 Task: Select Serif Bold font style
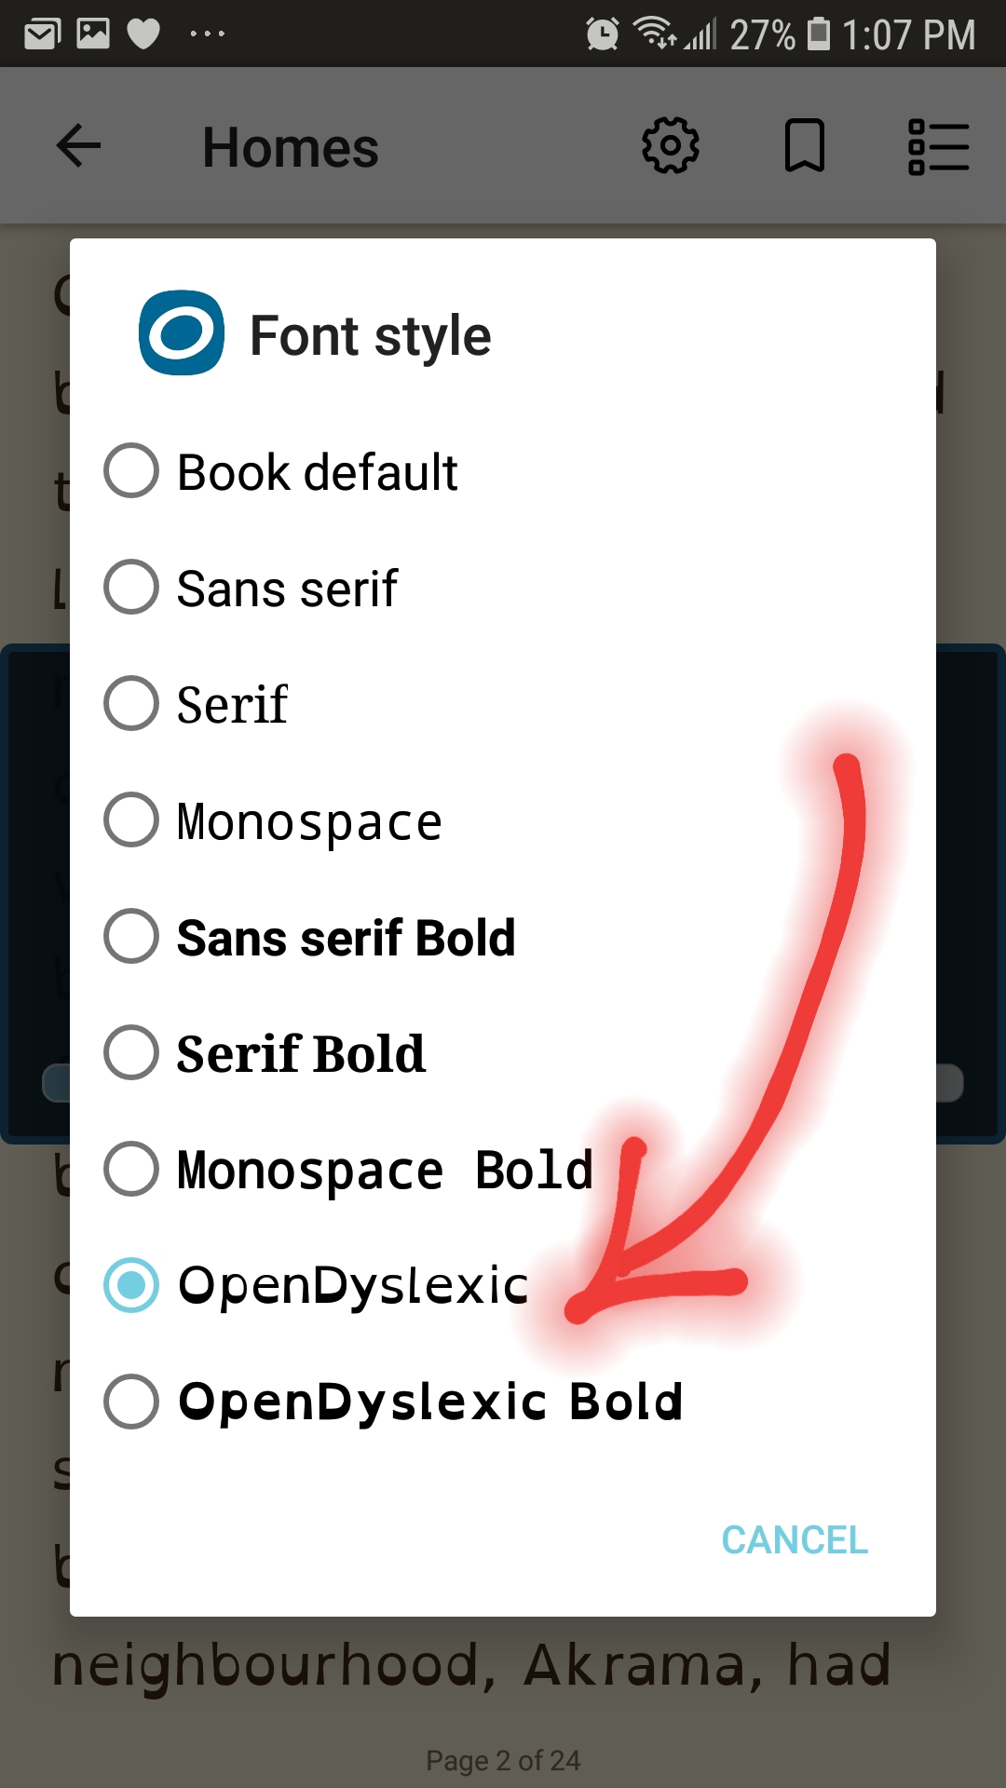point(503,1053)
